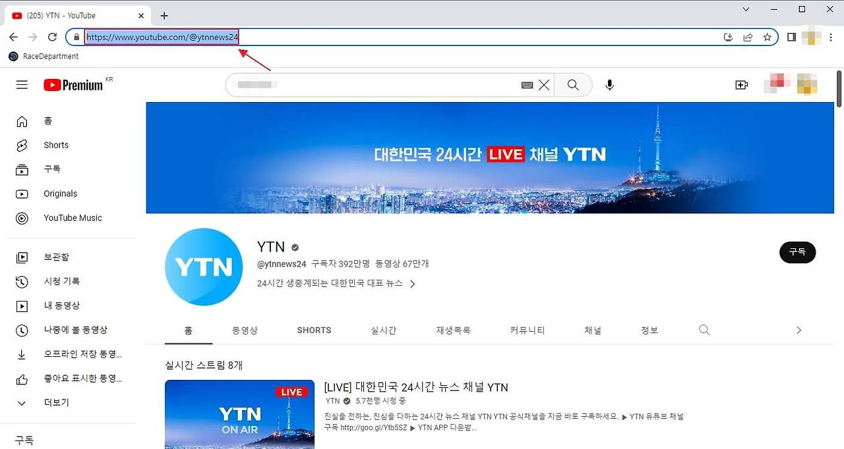
Task: Click YTN channel name under live video
Action: (333, 401)
